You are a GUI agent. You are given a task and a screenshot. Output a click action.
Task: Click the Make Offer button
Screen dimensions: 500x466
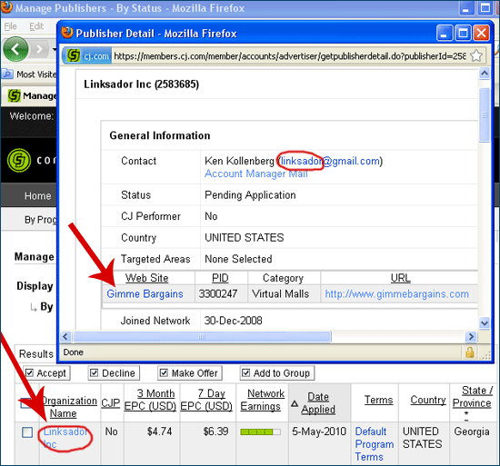(x=190, y=373)
